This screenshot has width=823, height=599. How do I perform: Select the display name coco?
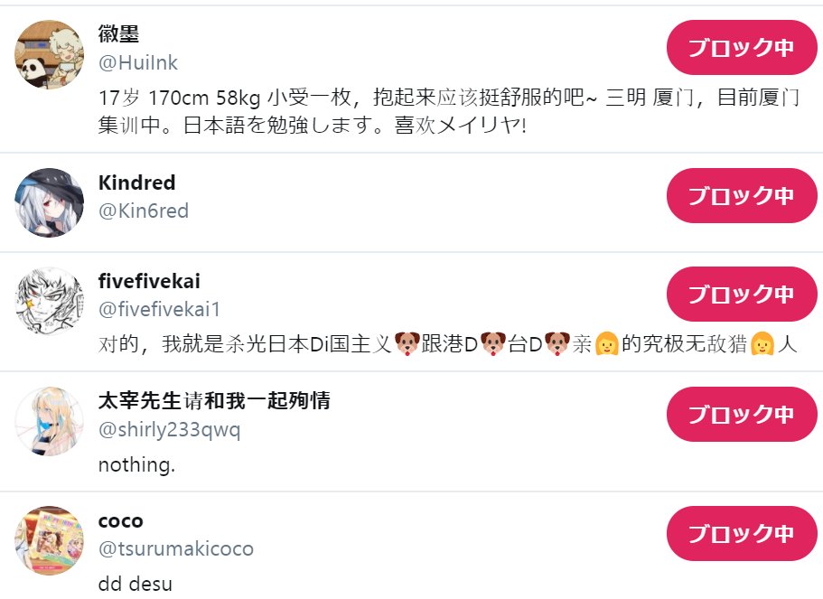click(121, 520)
